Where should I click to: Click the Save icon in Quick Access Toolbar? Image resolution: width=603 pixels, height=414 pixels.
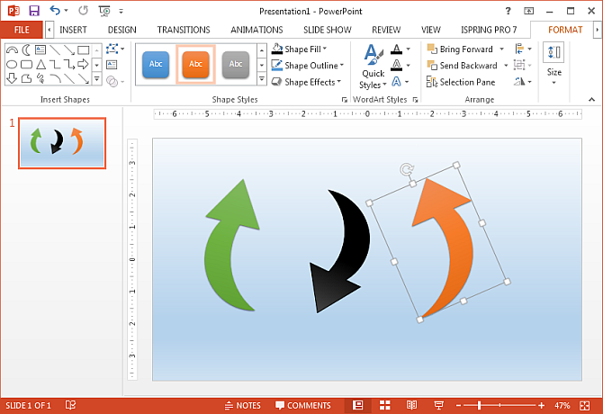point(34,11)
